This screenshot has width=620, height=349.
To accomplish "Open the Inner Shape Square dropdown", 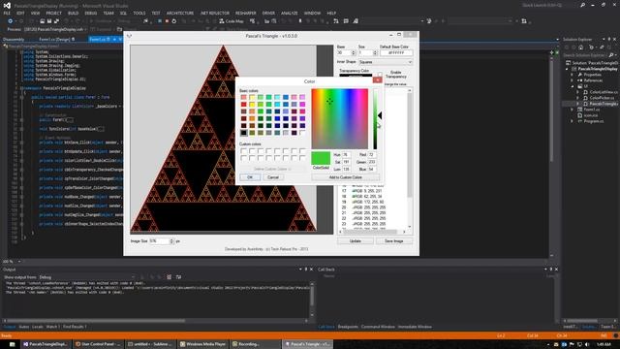I will tap(386, 62).
